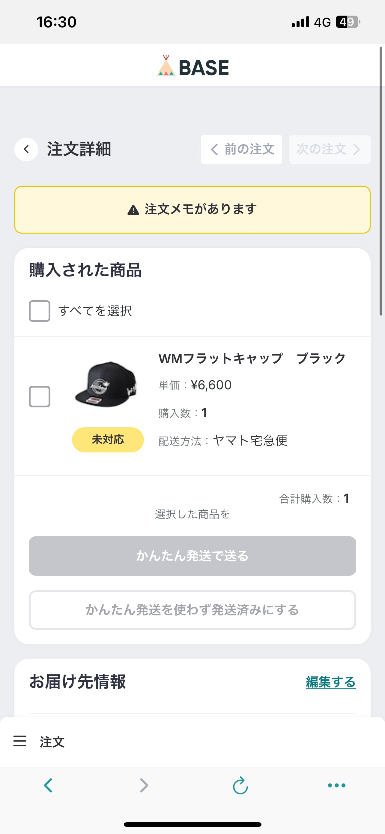
Task: Select the WMフラットキャップ product checkbox
Action: [40, 396]
